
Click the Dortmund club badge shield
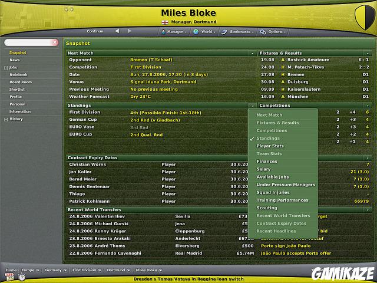click(365, 17)
